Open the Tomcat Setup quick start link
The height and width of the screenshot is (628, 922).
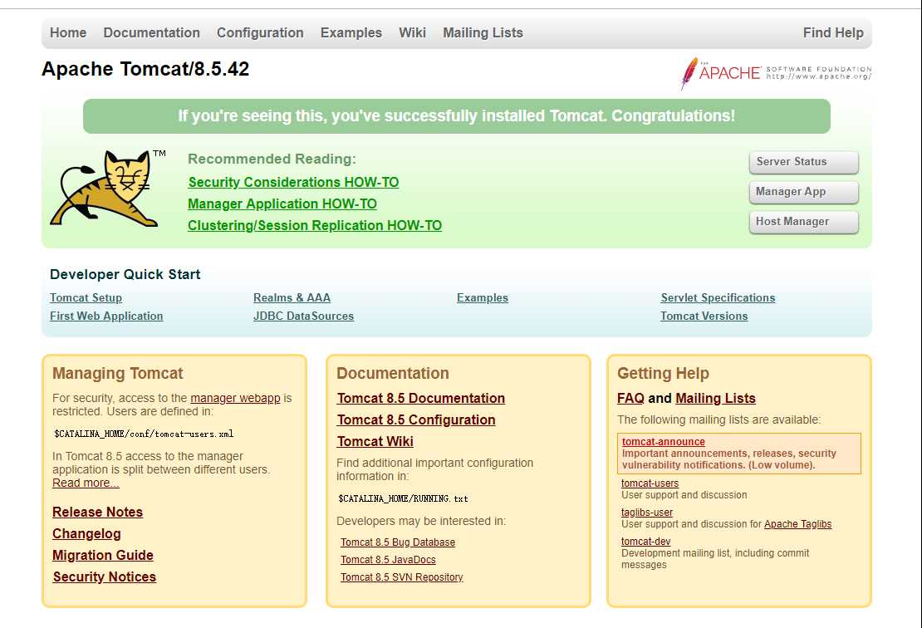(86, 298)
